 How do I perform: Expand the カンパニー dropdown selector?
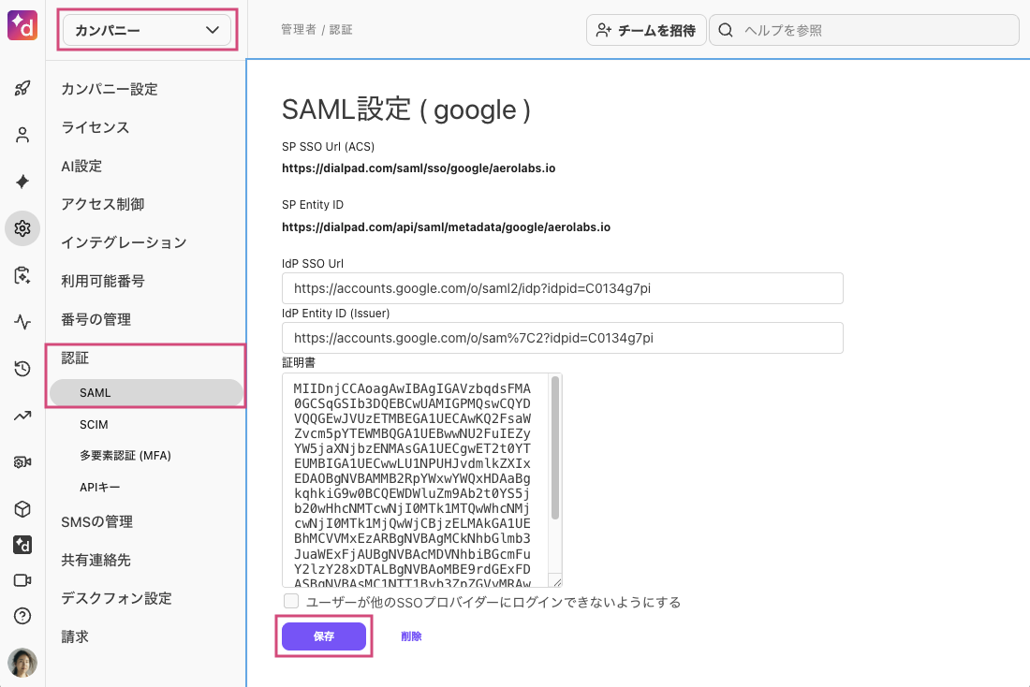pos(146,31)
